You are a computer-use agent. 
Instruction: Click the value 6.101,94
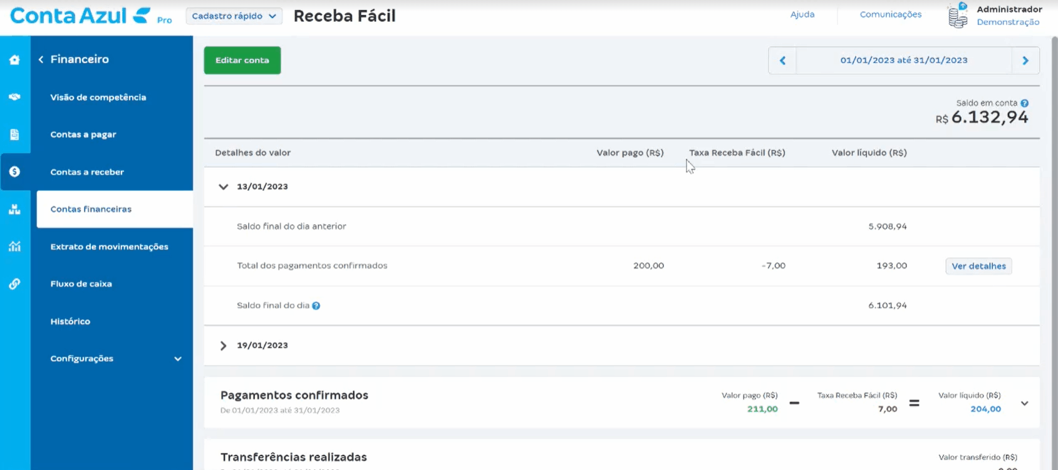coord(888,305)
